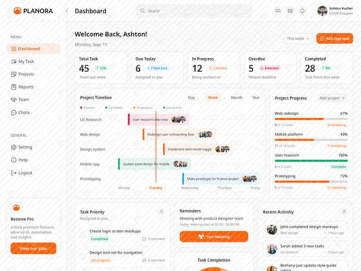Expand Recent Activity with the arrow icon
The height and width of the screenshot is (271, 361).
344,212
